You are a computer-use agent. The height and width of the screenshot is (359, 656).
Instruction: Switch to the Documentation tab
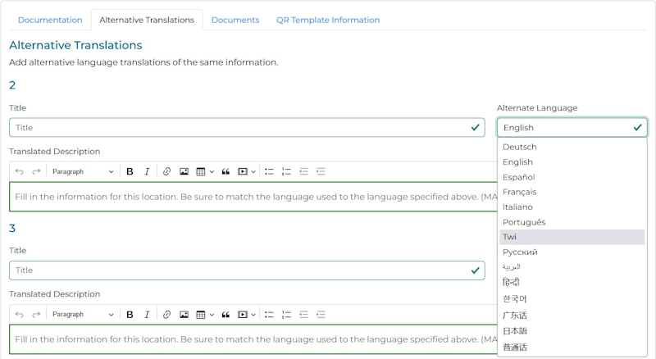[x=50, y=20]
